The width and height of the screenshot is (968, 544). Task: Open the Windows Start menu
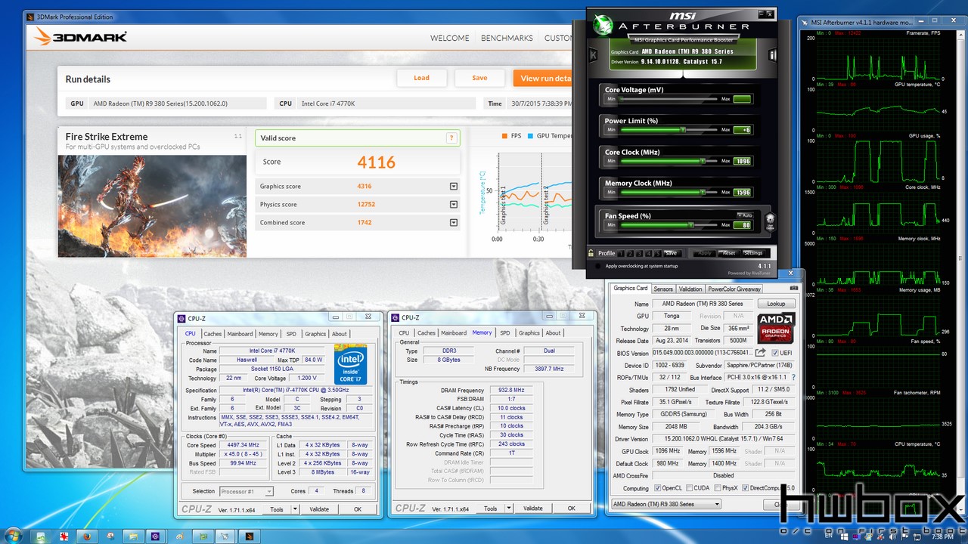click(14, 536)
